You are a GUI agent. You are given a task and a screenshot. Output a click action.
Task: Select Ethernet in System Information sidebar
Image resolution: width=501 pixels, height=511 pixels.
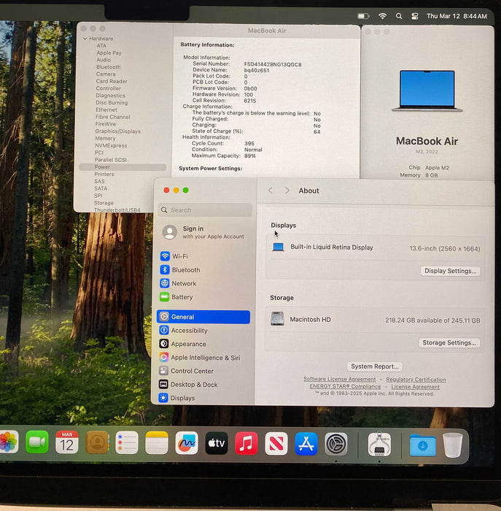click(106, 109)
